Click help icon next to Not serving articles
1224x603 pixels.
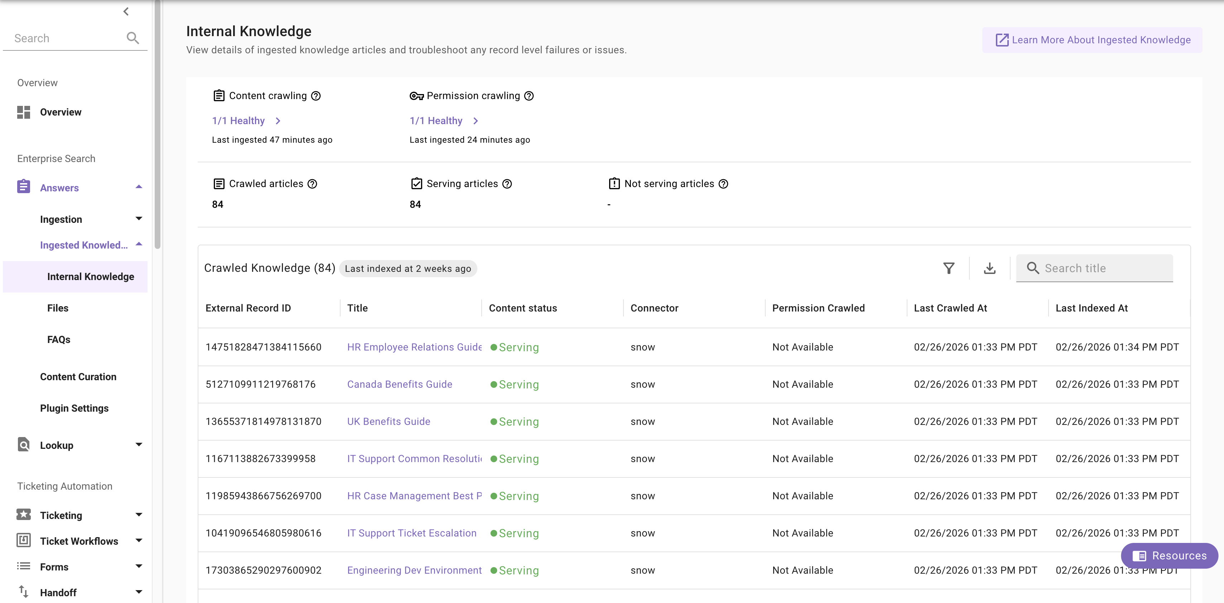click(x=723, y=184)
